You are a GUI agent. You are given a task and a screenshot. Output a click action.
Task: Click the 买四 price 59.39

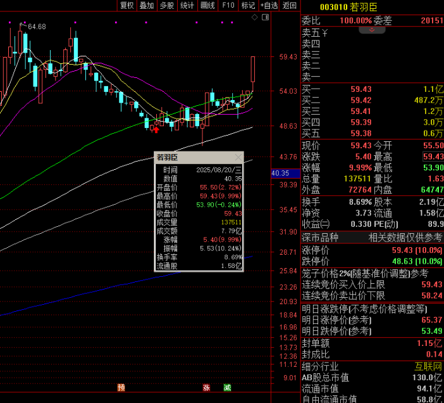361,122
